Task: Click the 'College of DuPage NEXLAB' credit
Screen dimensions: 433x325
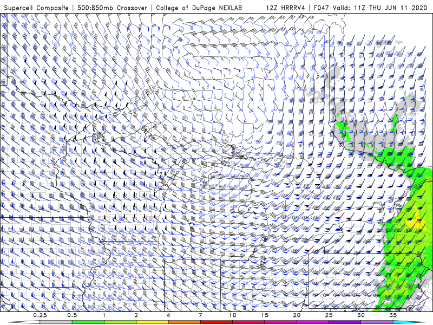Action: coord(199,8)
